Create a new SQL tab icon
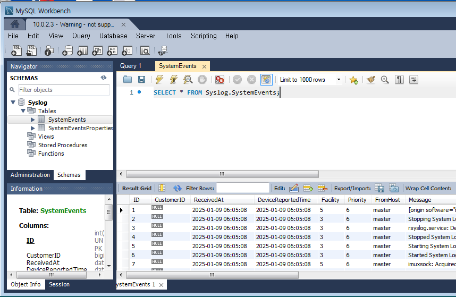This screenshot has width=456, height=297. pyautogui.click(x=16, y=50)
